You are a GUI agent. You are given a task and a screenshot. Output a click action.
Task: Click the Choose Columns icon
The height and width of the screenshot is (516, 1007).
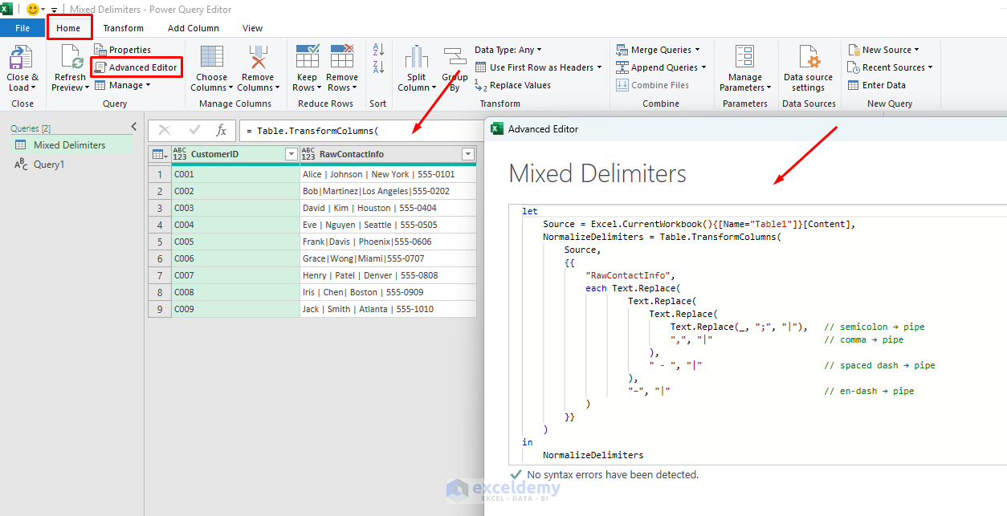point(212,57)
